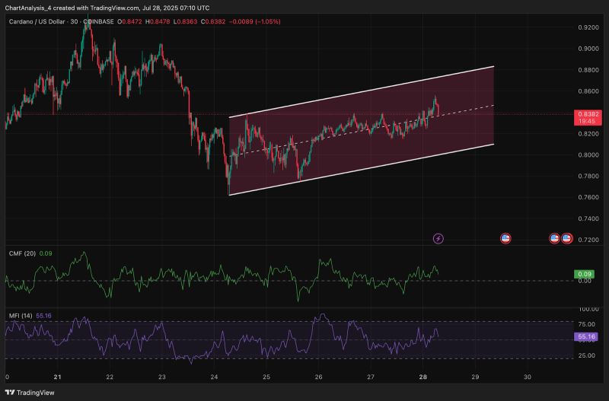Click the 0.7200 price axis label
This screenshot has width=609, height=401.
588,240
